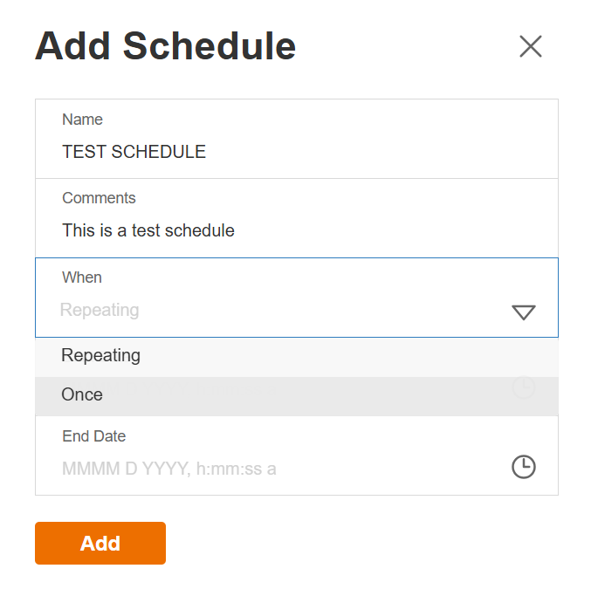Image resolution: width=591 pixels, height=596 pixels.
Task: Click the When field label
Action: 82,277
